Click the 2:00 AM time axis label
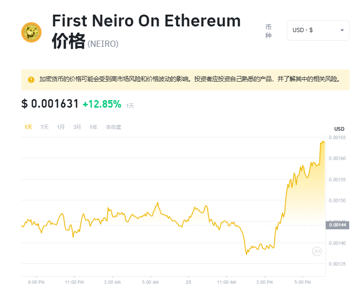361x296 pixels. click(112, 282)
